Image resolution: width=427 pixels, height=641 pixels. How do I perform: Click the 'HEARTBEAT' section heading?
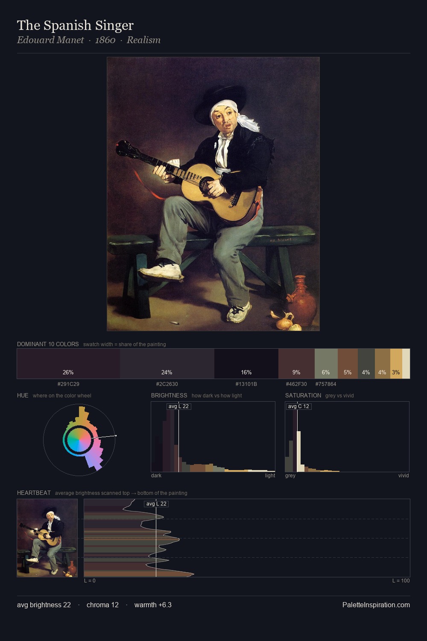coord(34,493)
